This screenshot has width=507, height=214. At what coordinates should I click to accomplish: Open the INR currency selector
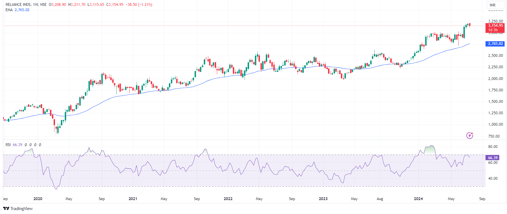pyautogui.click(x=492, y=5)
